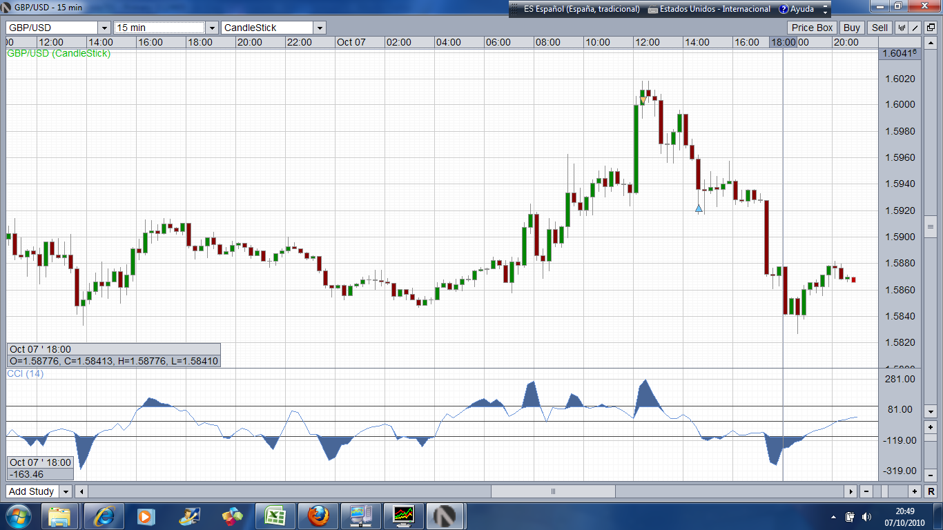Click the battery power tray icon
Screen dimensions: 943x530
(x=850, y=516)
